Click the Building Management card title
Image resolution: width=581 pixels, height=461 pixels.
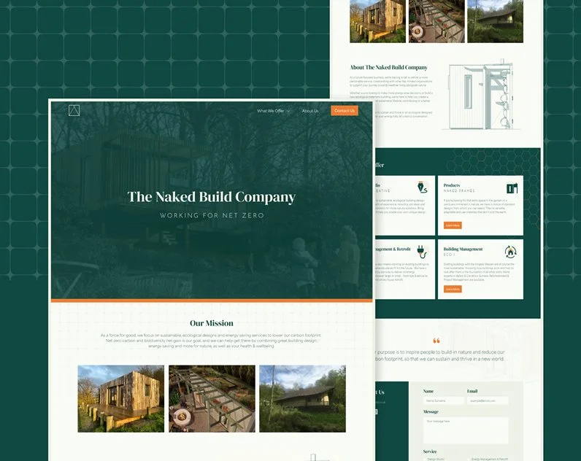463,249
